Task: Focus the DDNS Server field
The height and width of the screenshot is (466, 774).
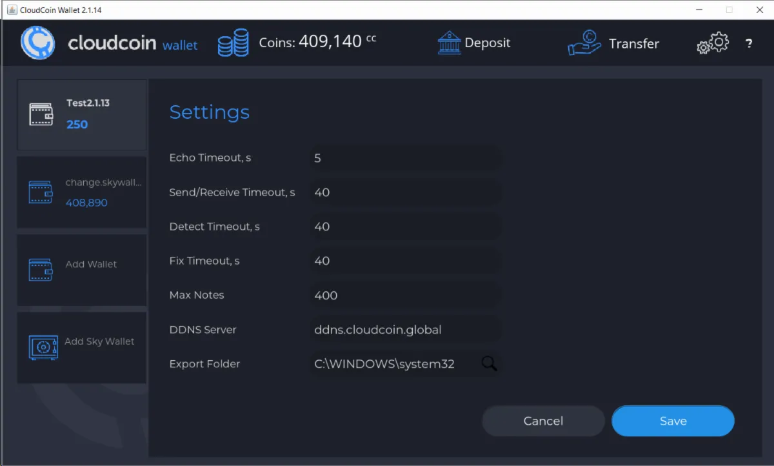Action: pyautogui.click(x=405, y=329)
